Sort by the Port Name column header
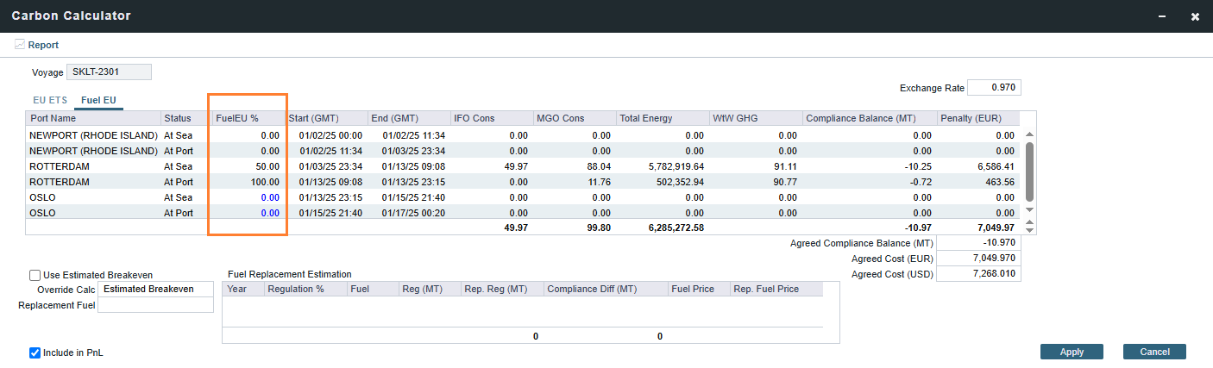1213x368 pixels. (x=92, y=118)
